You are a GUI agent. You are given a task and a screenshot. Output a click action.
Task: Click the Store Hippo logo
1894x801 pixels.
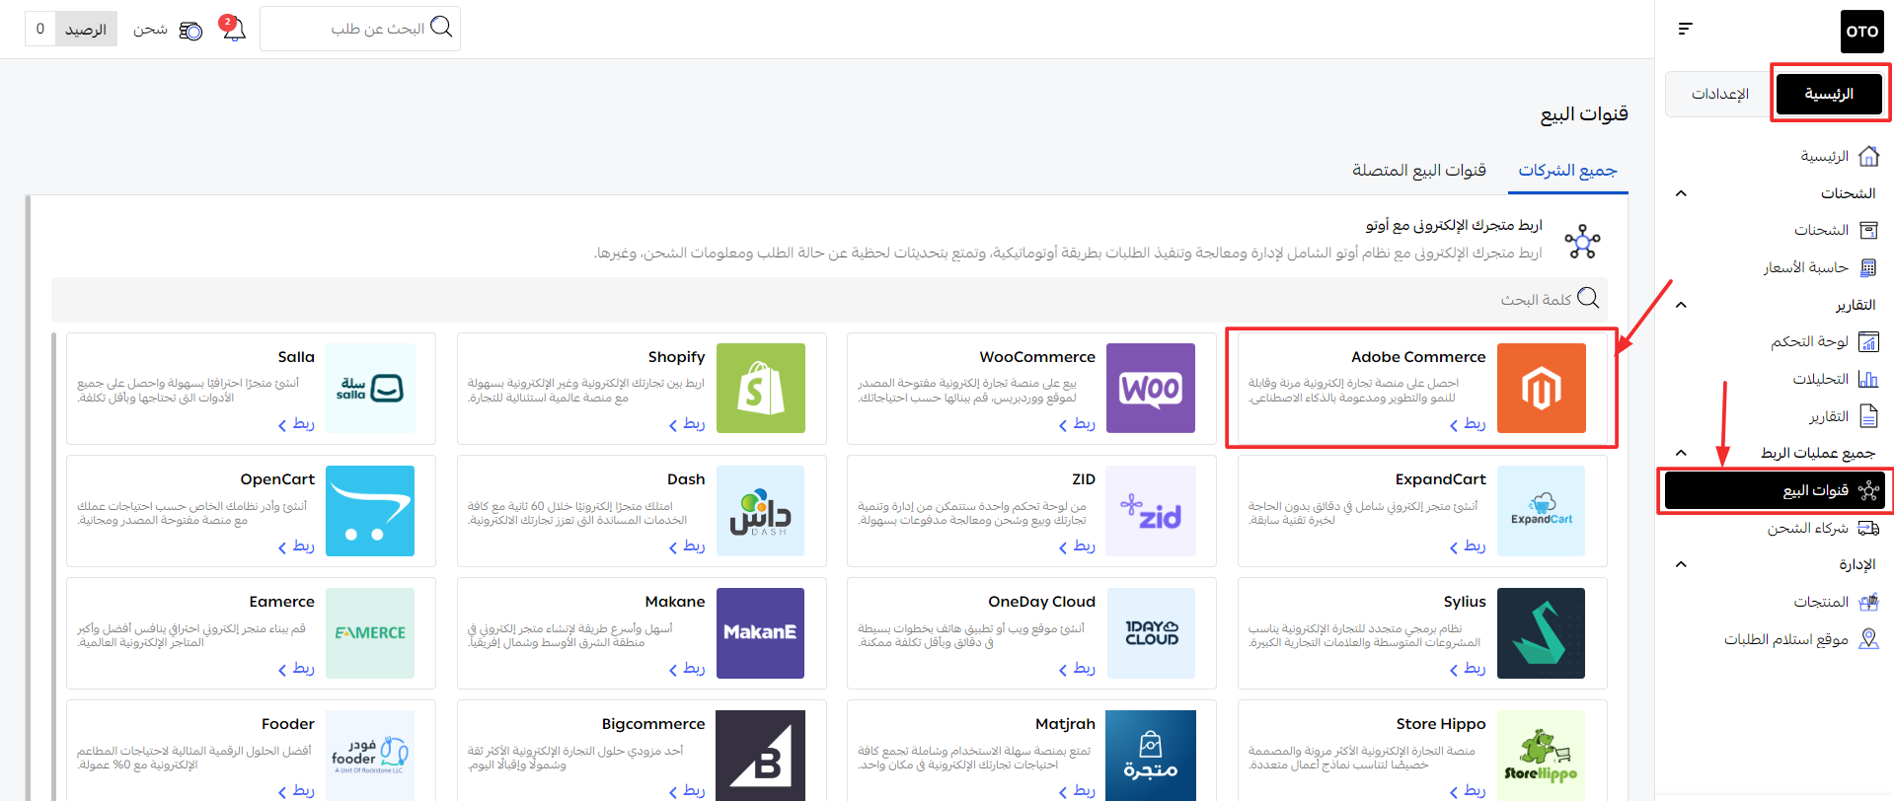coord(1541,755)
